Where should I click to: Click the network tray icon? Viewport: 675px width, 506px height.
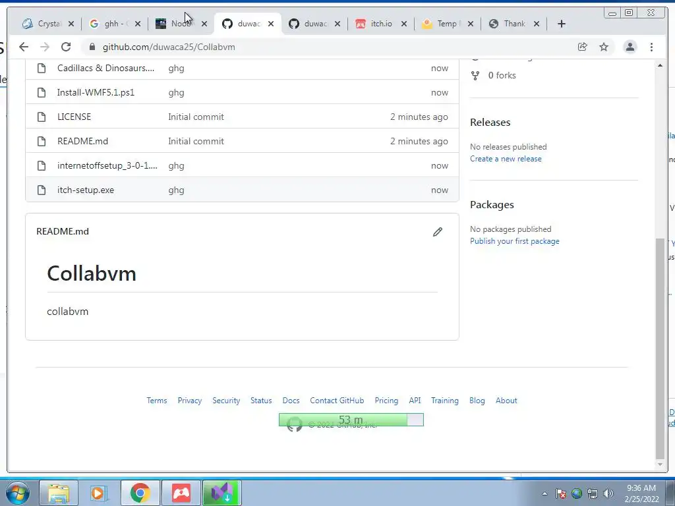[593, 493]
